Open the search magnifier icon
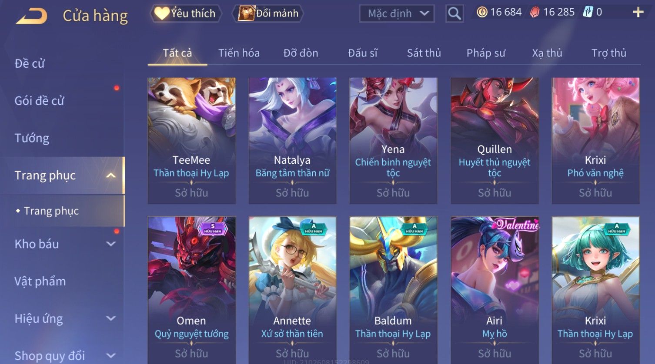This screenshot has height=364, width=655. 454,14
